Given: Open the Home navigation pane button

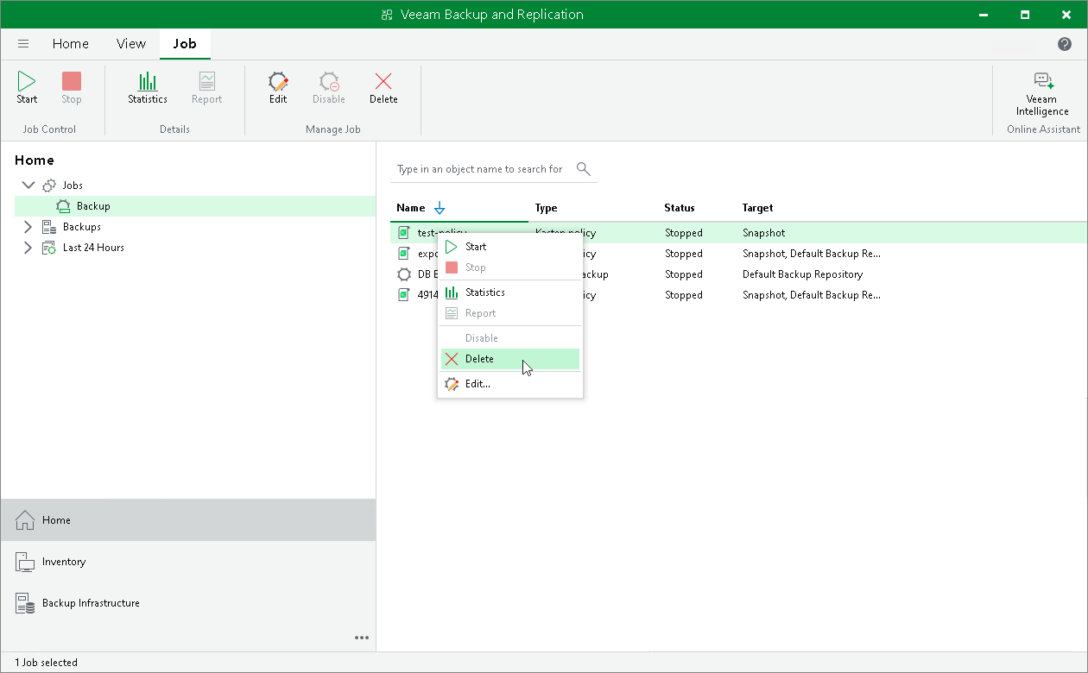Looking at the screenshot, I should [x=188, y=520].
